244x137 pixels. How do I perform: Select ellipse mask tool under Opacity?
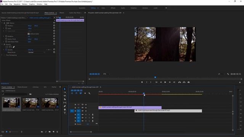tap(7, 47)
